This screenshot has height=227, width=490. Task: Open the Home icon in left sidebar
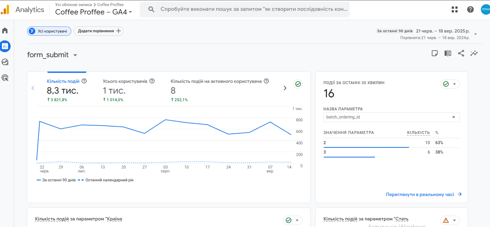(5, 30)
